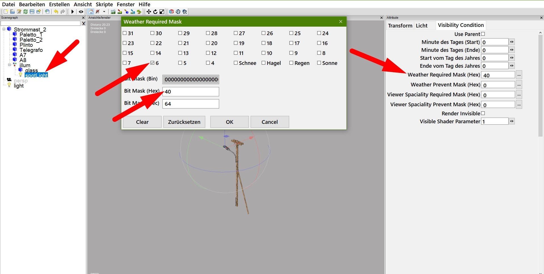Enable the Regen weather checkbox
The image size is (544, 274).
pos(291,63)
